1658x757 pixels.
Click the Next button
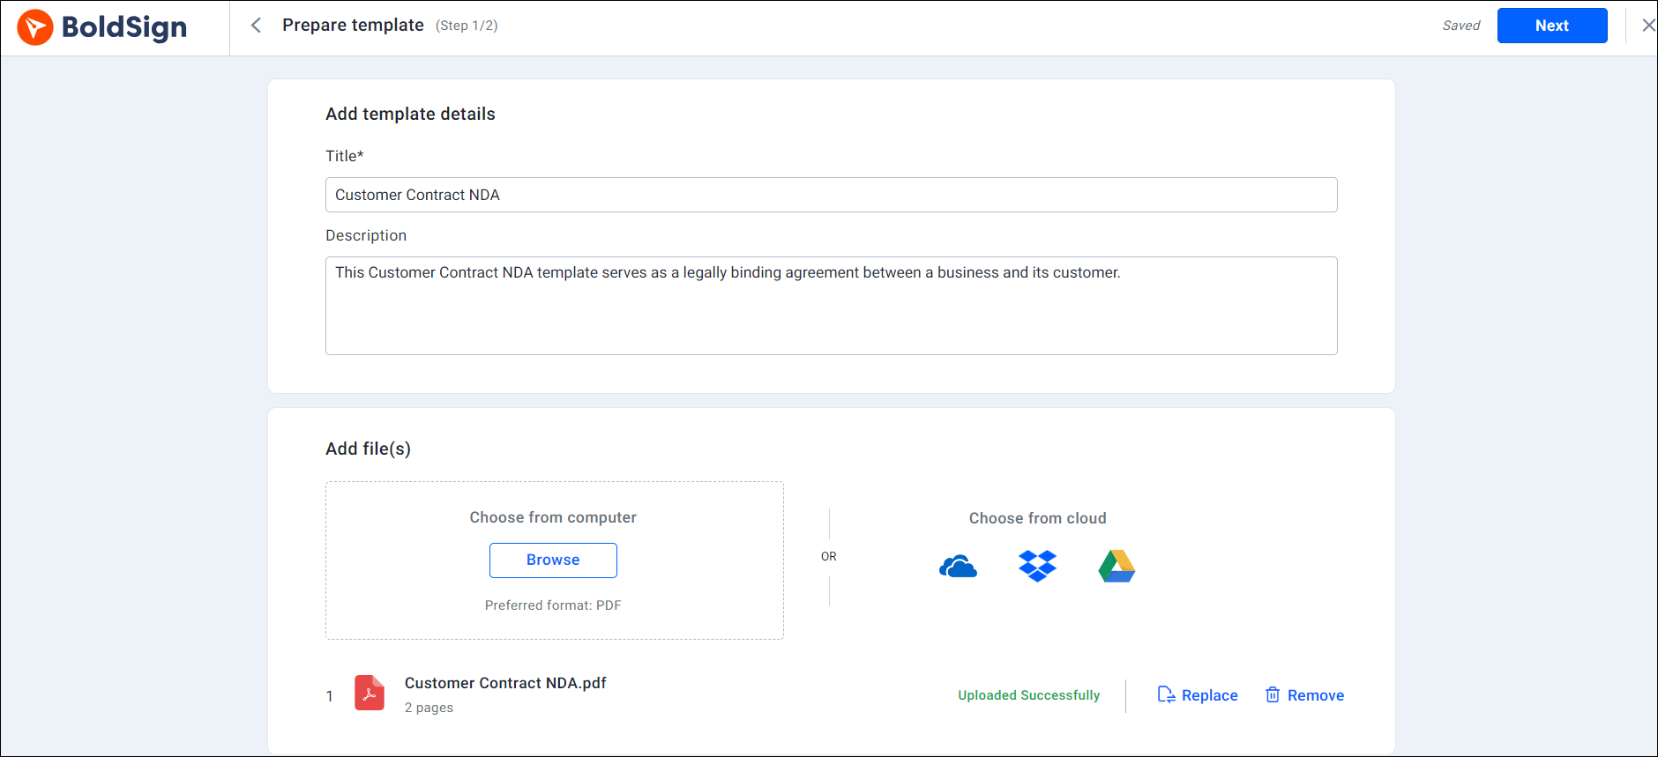point(1551,26)
